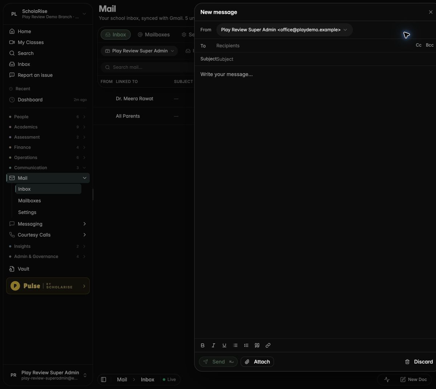Open Search in the sidebar
Viewport: 436px width, 389px height.
pyautogui.click(x=48, y=53)
